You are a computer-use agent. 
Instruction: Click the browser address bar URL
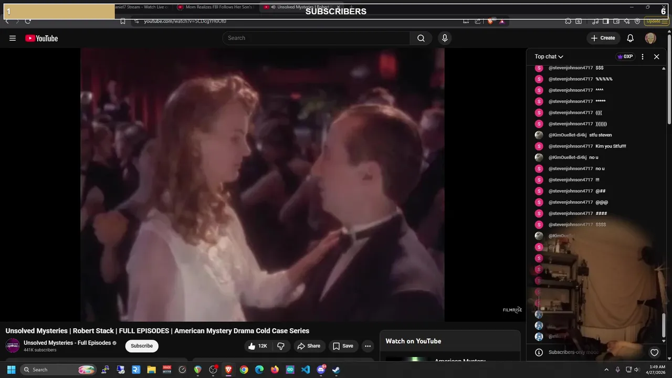185,21
